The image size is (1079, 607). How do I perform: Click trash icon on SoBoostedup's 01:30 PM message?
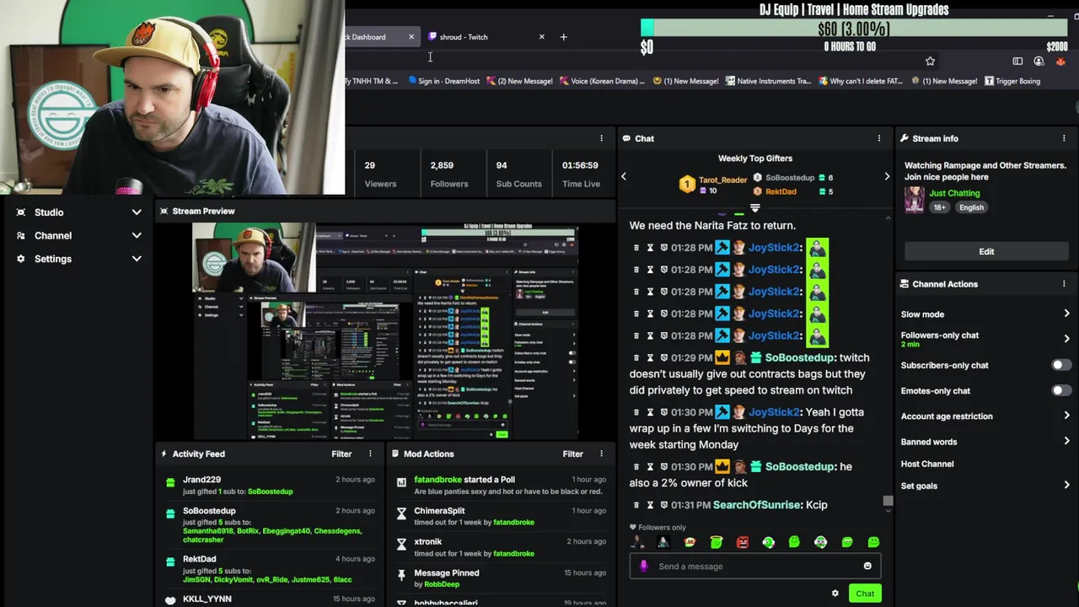pyautogui.click(x=636, y=467)
